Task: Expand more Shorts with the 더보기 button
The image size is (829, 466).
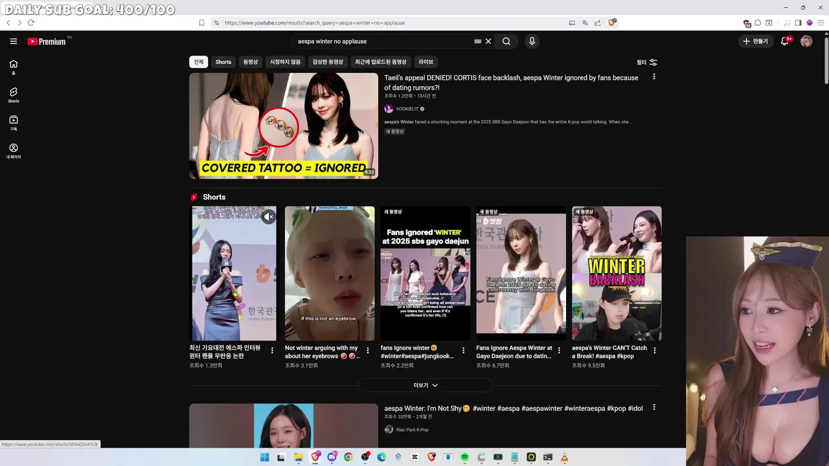Action: pos(426,385)
